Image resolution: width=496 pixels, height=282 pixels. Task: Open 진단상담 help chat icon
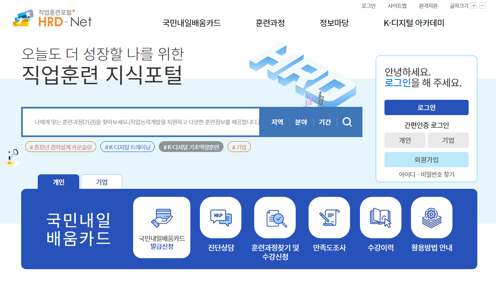(x=221, y=217)
